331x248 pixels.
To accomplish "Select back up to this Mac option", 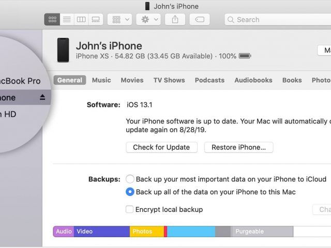I will tap(130, 192).
